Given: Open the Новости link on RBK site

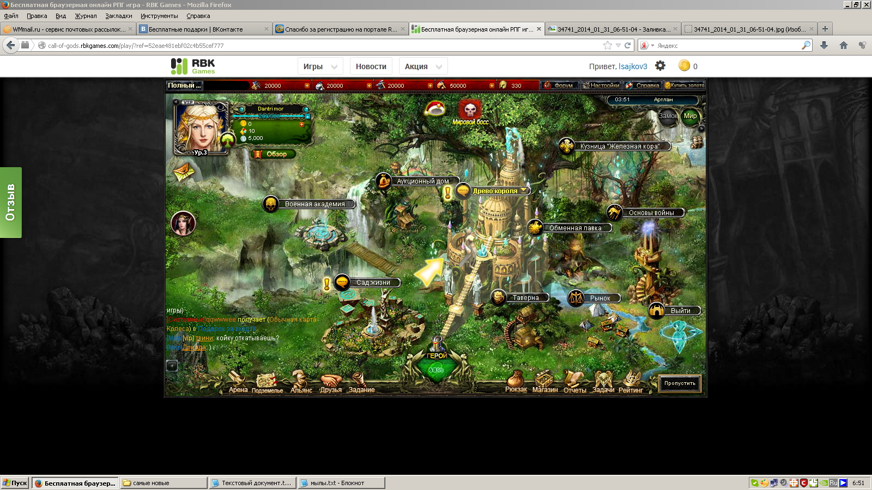Looking at the screenshot, I should (371, 66).
